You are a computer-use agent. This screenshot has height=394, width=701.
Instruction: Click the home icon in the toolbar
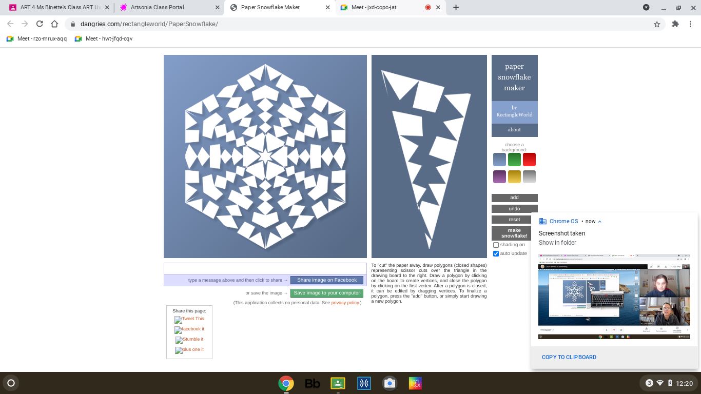(54, 24)
